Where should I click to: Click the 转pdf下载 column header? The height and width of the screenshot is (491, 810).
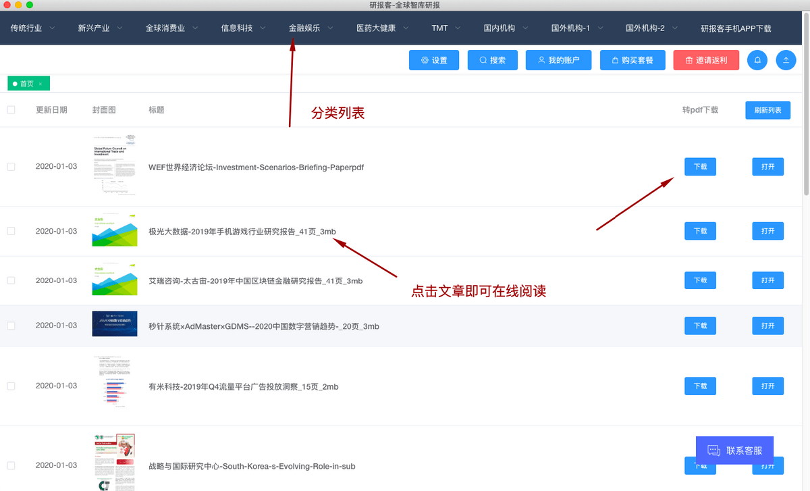(x=700, y=110)
